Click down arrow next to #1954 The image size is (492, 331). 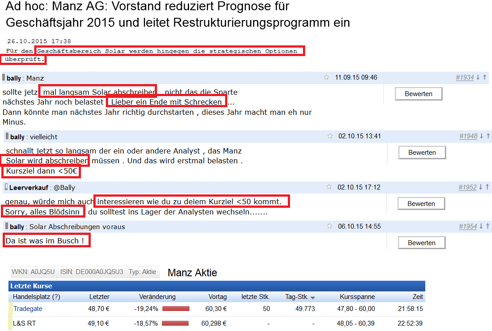pos(481,226)
